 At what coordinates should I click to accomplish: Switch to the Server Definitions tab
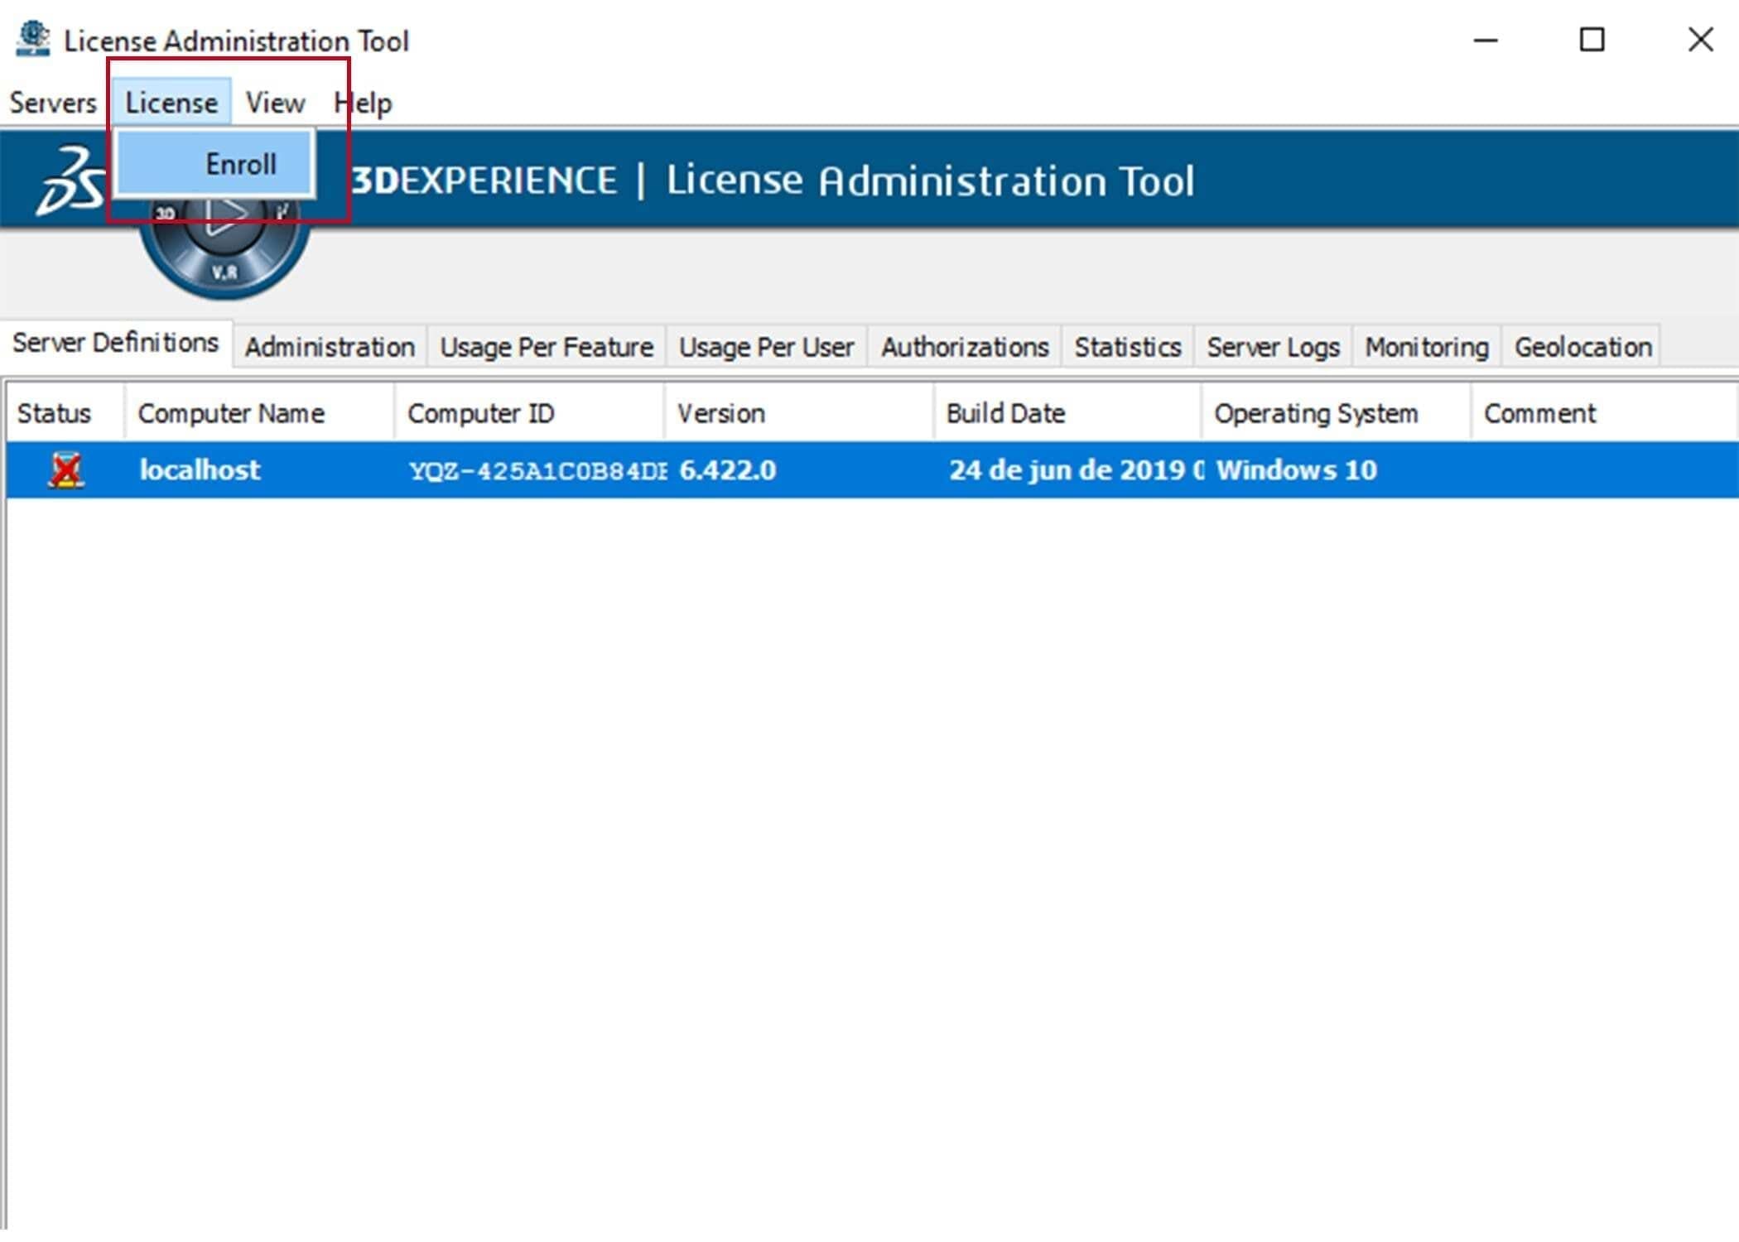(116, 343)
